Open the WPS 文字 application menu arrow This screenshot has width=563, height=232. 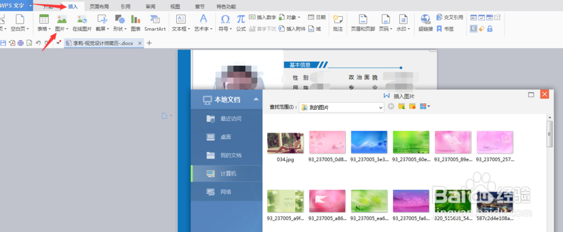30,6
